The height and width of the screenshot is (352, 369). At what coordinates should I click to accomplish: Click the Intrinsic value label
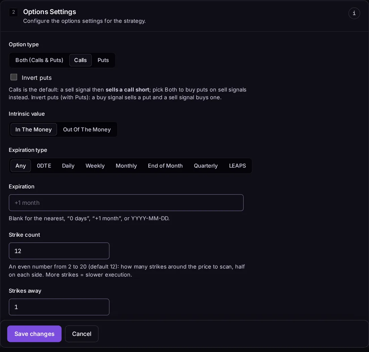[x=27, y=114]
